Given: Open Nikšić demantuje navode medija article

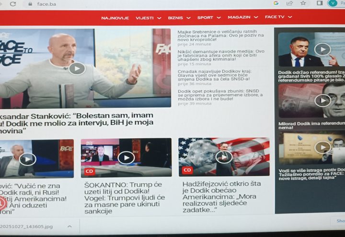Looking at the screenshot, I should pyautogui.click(x=221, y=55).
